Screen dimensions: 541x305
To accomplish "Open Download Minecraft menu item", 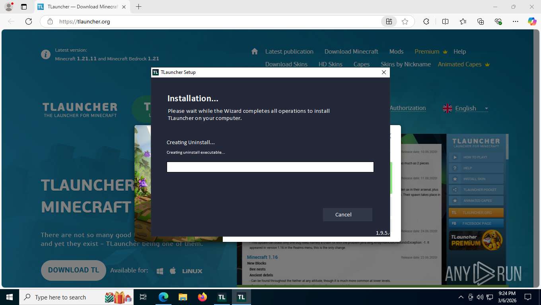I will point(351,52).
